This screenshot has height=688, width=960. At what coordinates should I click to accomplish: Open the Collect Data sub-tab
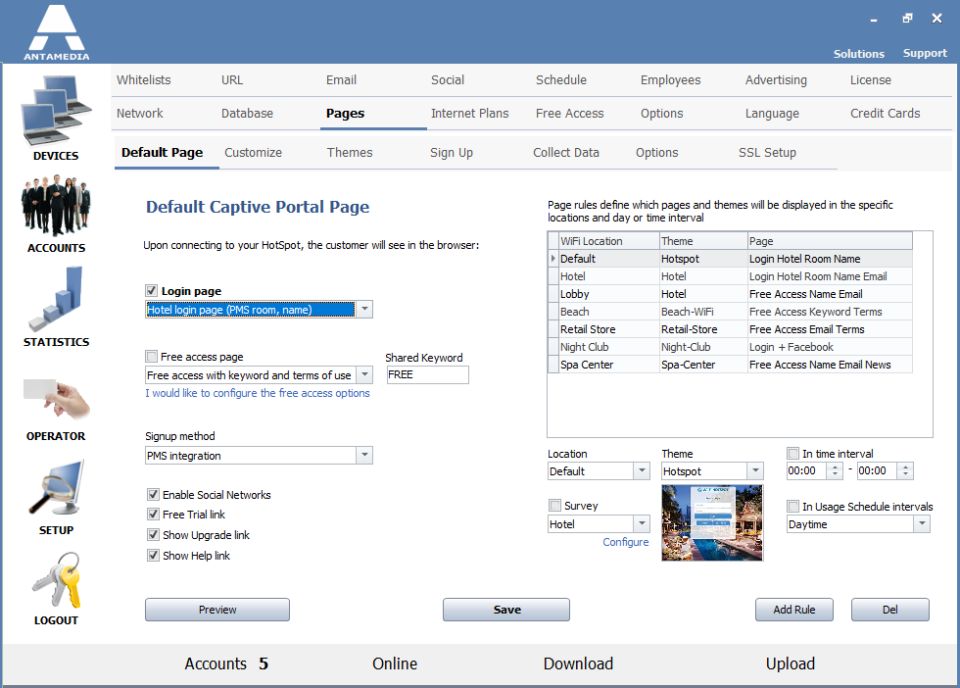point(566,153)
